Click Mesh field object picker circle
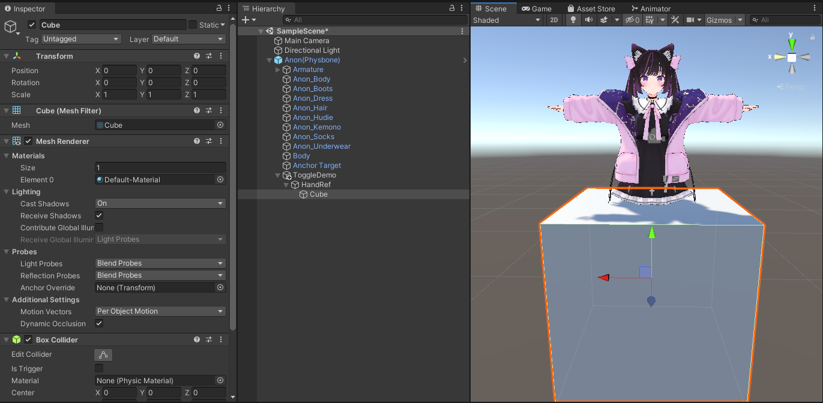The height and width of the screenshot is (403, 823). (x=220, y=125)
